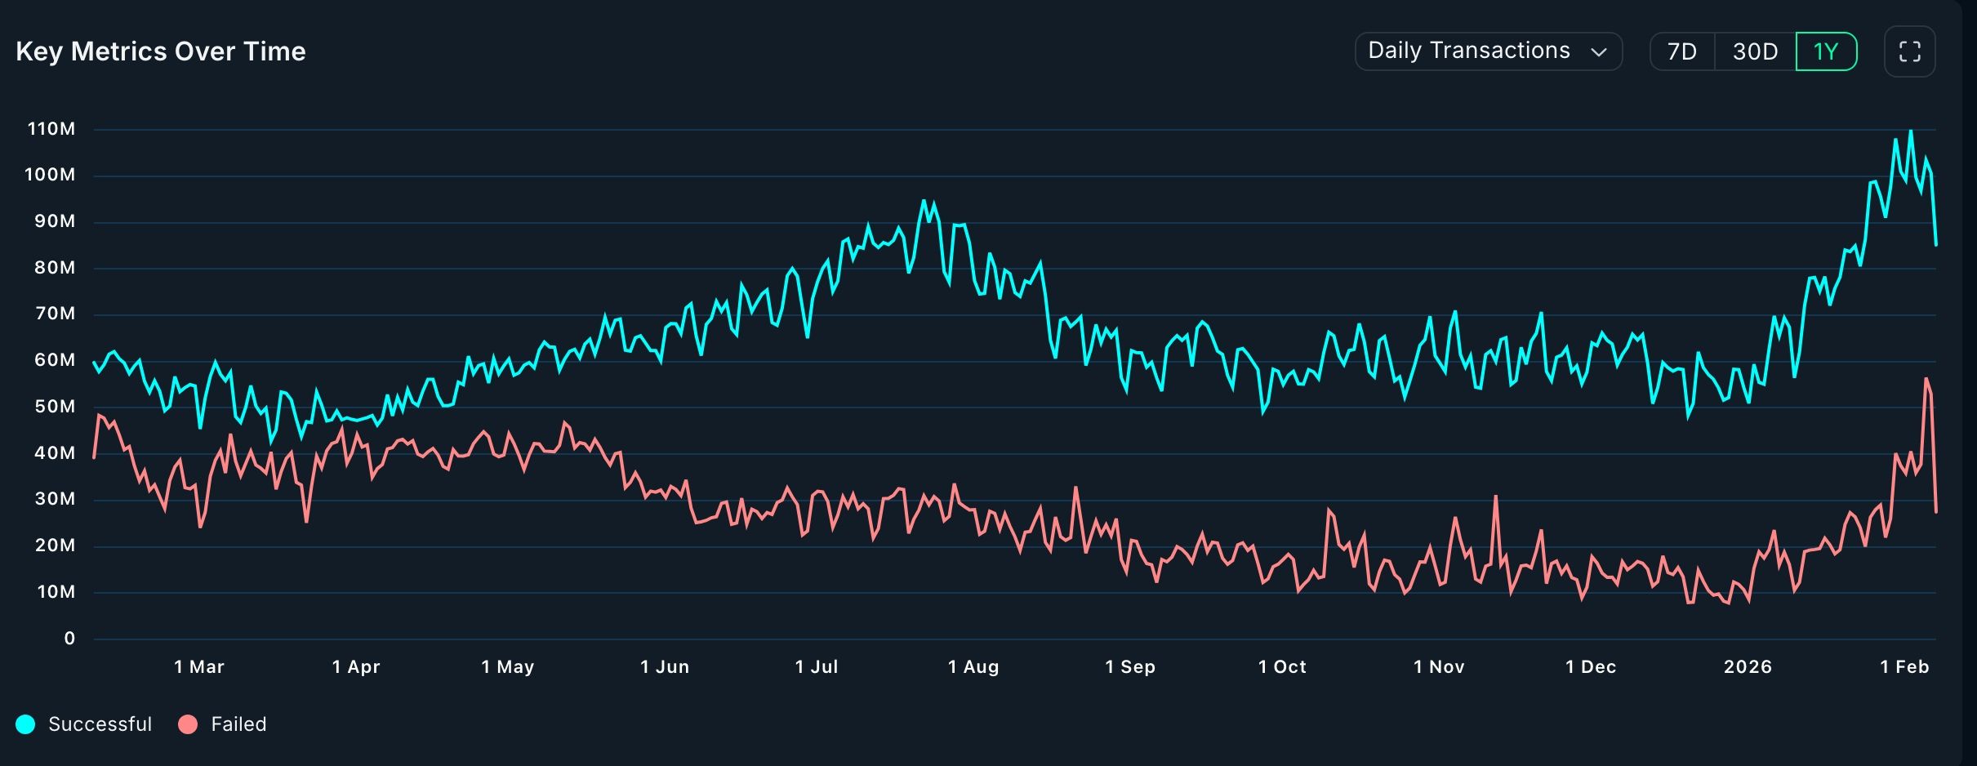Click the Successful legend label
This screenshot has width=1977, height=766.
[x=100, y=724]
